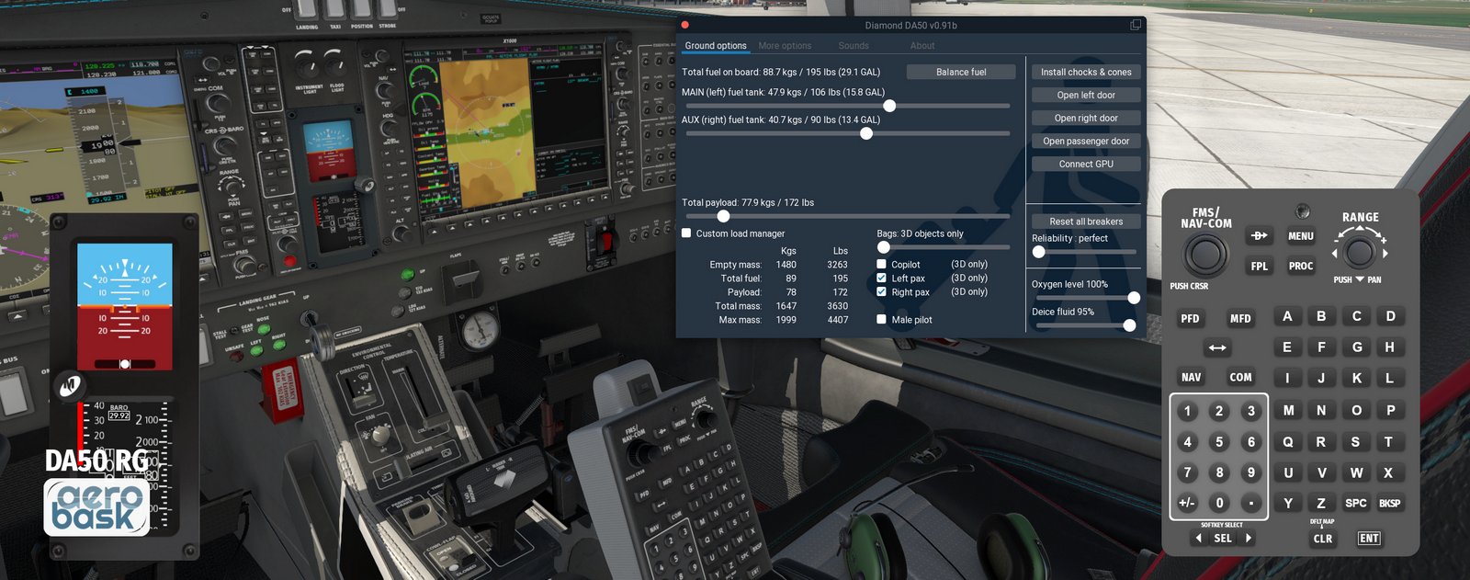
Task: Click the PROC key on keypad
Action: pos(1300,267)
